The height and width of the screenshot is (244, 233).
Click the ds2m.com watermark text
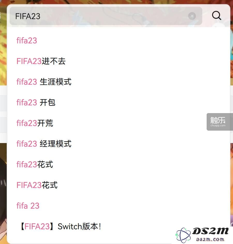[x=210, y=239]
